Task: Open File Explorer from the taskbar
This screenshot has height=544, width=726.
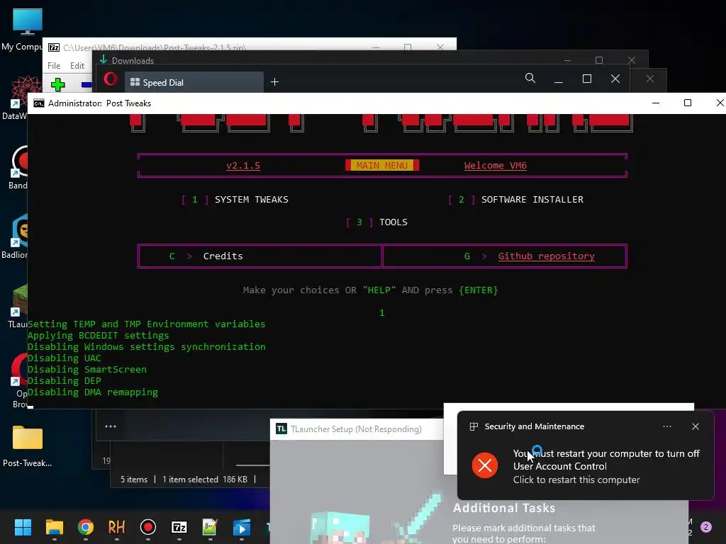Action: (x=54, y=527)
